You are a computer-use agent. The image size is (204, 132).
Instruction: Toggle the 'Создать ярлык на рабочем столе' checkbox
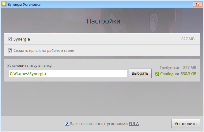pyautogui.click(x=9, y=50)
